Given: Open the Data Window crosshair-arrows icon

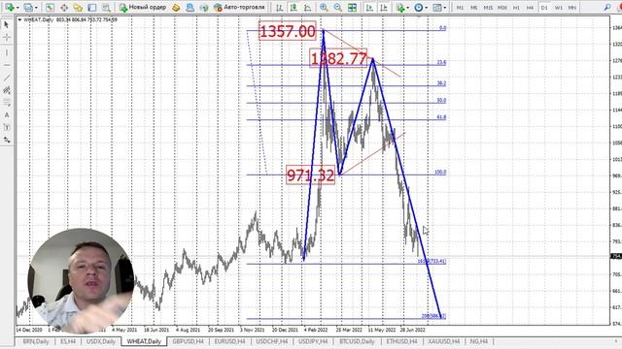Looking at the screenshot, I should (x=64, y=7).
